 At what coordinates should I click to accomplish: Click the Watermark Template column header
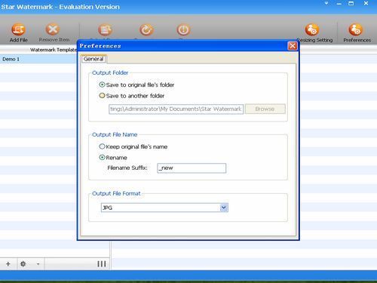[x=53, y=50]
